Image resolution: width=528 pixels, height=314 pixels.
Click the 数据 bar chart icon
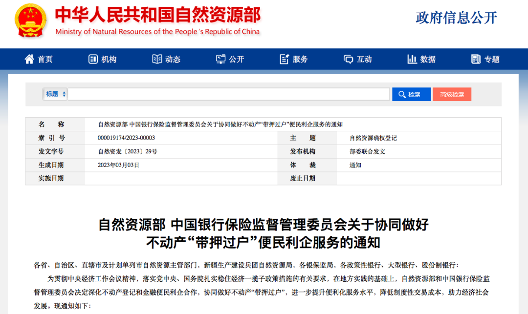coord(412,59)
